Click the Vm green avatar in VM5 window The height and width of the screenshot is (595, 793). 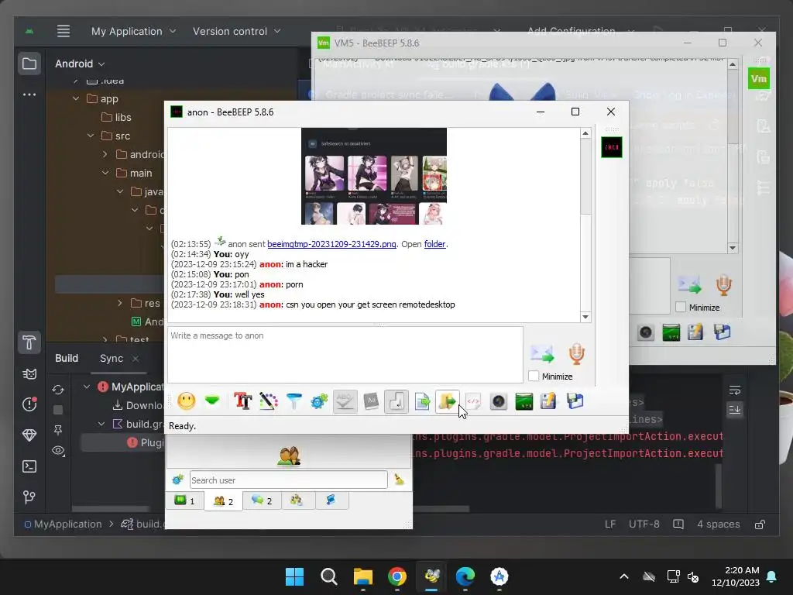click(759, 78)
